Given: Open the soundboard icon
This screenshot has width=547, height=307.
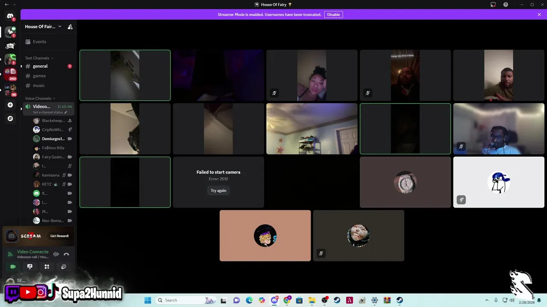Looking at the screenshot, I should (64, 266).
